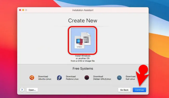Click the Go Back button
169x98 pixels.
tap(124, 90)
